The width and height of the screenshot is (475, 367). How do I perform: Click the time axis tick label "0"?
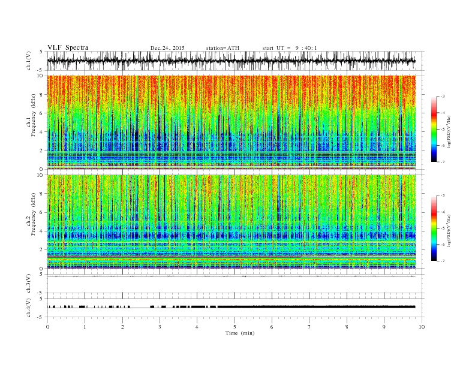click(x=47, y=327)
